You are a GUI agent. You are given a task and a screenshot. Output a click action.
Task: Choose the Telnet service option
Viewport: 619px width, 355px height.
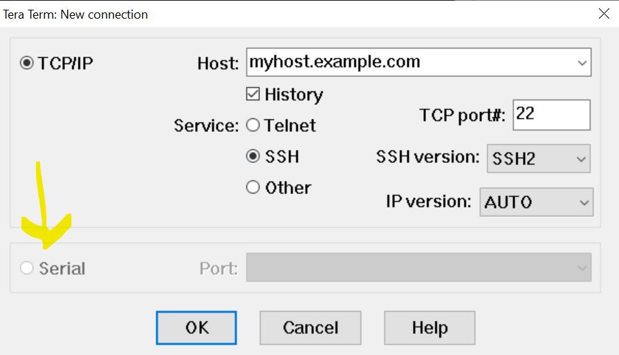(253, 125)
